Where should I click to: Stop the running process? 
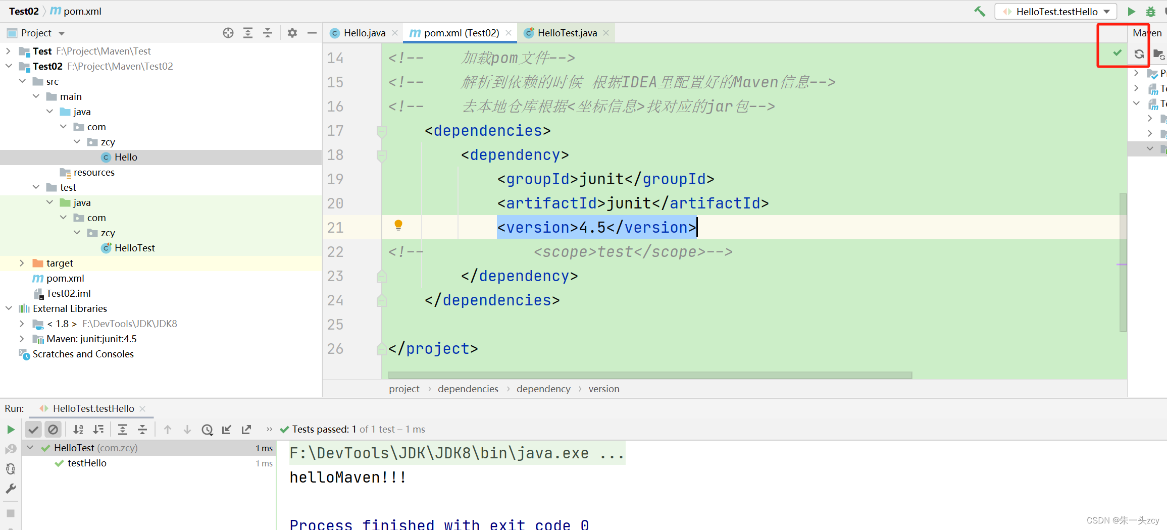click(x=11, y=513)
